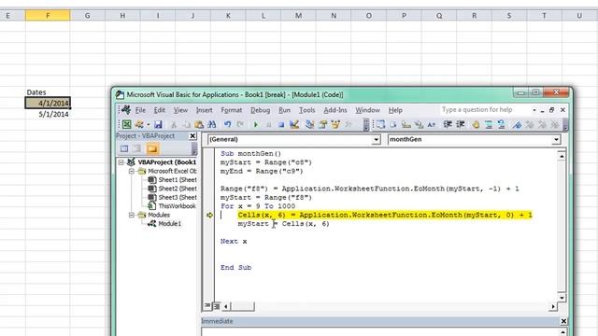Click the List Constants icon
Screen dimensions: 598x336
pyautogui.click(x=393, y=124)
